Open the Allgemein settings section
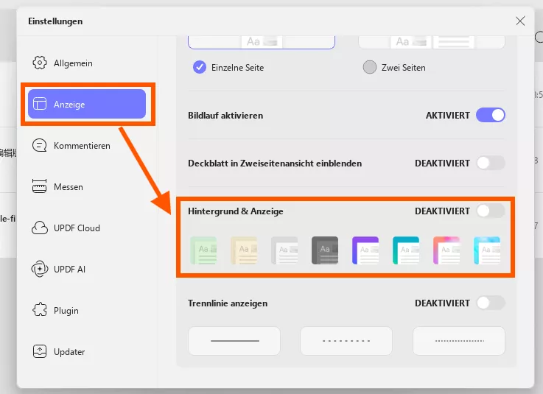This screenshot has height=394, width=543. click(x=87, y=63)
